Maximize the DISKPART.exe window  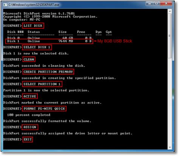157,4
